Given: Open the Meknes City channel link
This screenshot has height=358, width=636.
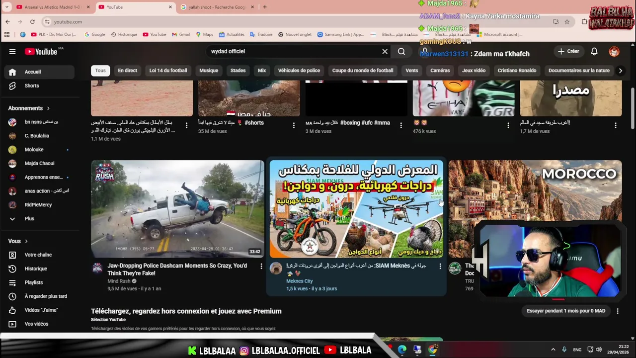Looking at the screenshot, I should 299,281.
